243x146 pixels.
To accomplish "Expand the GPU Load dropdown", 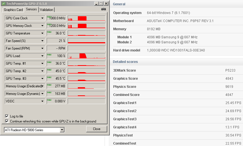I will click(x=25, y=56).
